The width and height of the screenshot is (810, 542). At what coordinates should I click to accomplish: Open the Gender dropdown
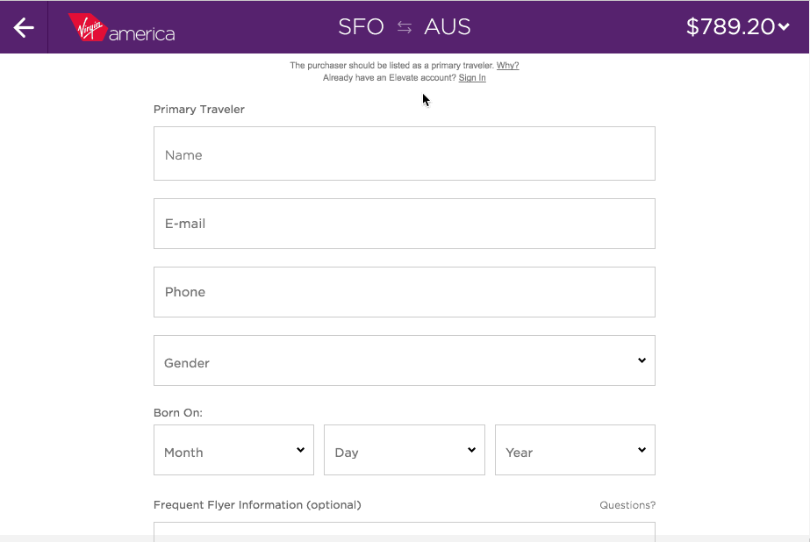(404, 360)
